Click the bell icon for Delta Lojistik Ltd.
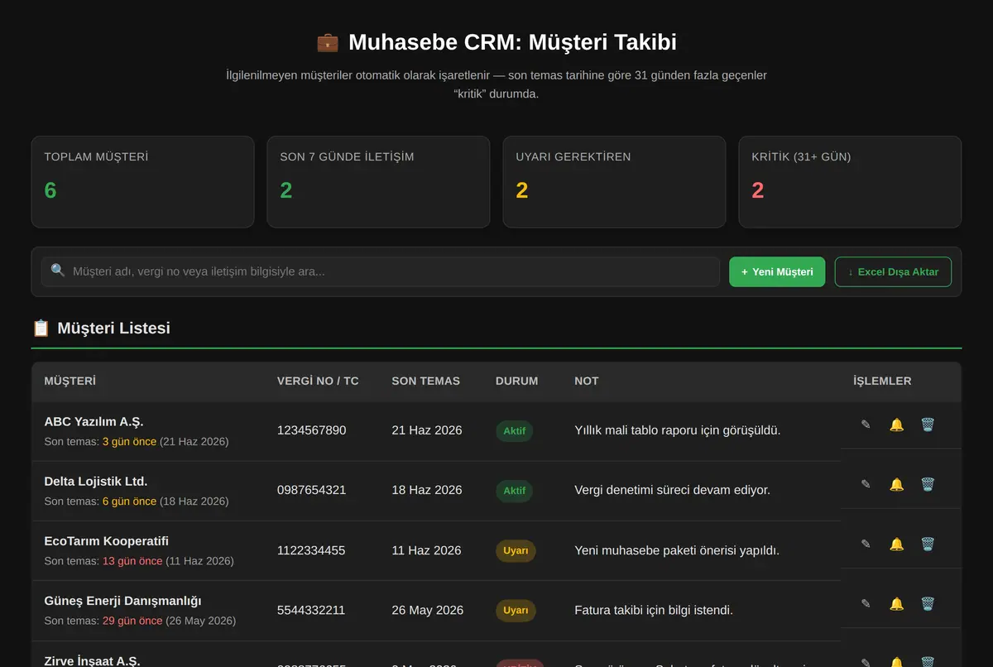Viewport: 993px width, 667px height. click(896, 484)
